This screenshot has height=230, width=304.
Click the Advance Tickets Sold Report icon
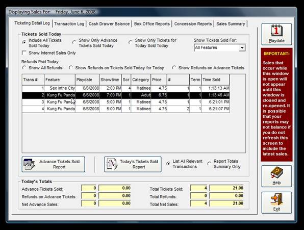point(29,164)
